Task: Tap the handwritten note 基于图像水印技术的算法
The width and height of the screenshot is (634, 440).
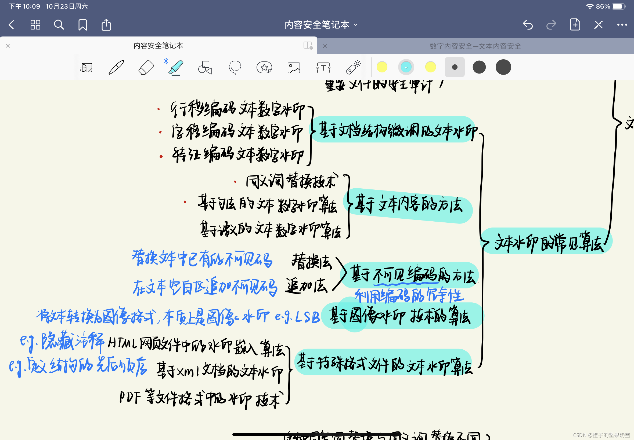Action: pos(400,316)
